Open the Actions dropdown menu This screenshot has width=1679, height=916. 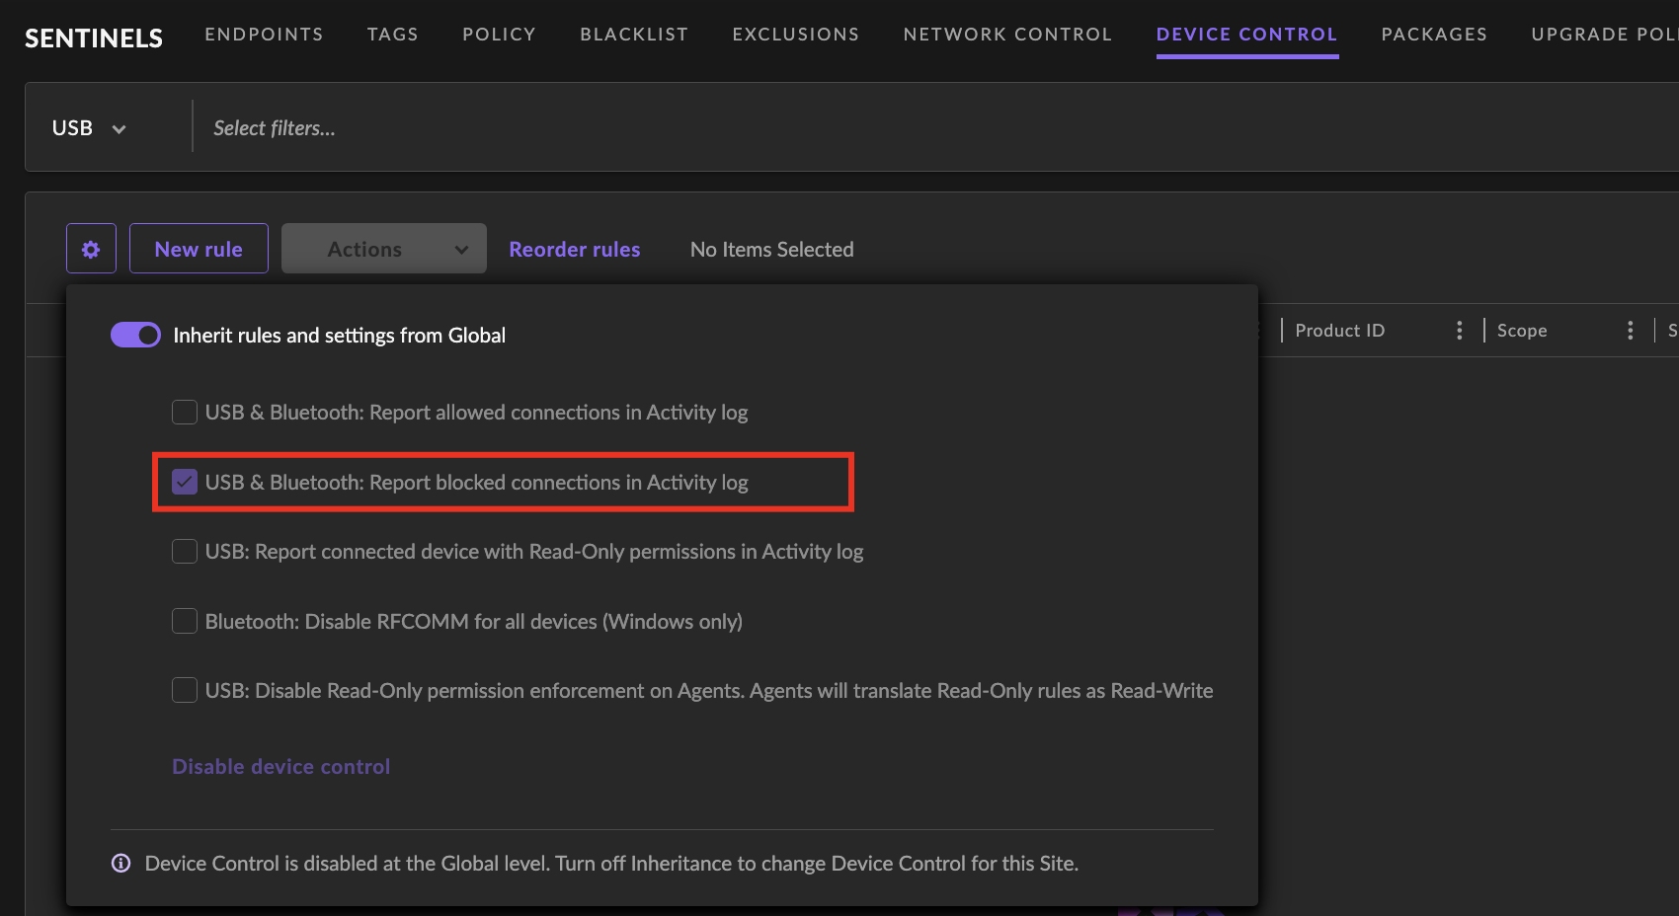383,249
